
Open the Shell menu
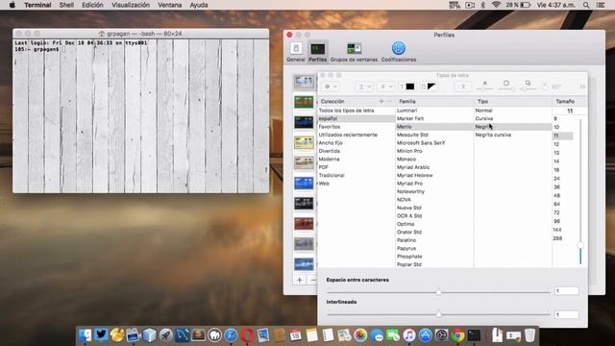(x=66, y=5)
